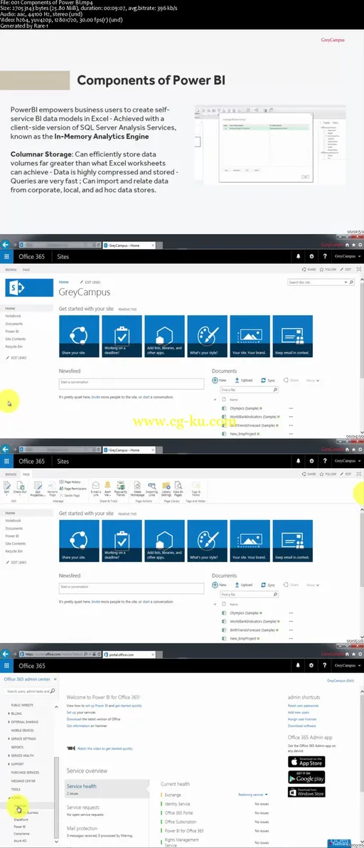Click the help question mark in the admin center frame

325,666
